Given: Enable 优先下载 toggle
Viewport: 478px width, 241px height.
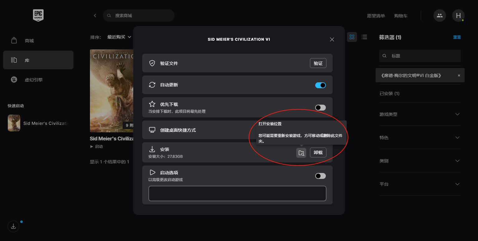Looking at the screenshot, I should pos(321,107).
